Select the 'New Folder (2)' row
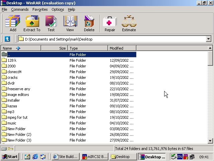The width and height of the screenshot is (214, 161). [x=69, y=135]
